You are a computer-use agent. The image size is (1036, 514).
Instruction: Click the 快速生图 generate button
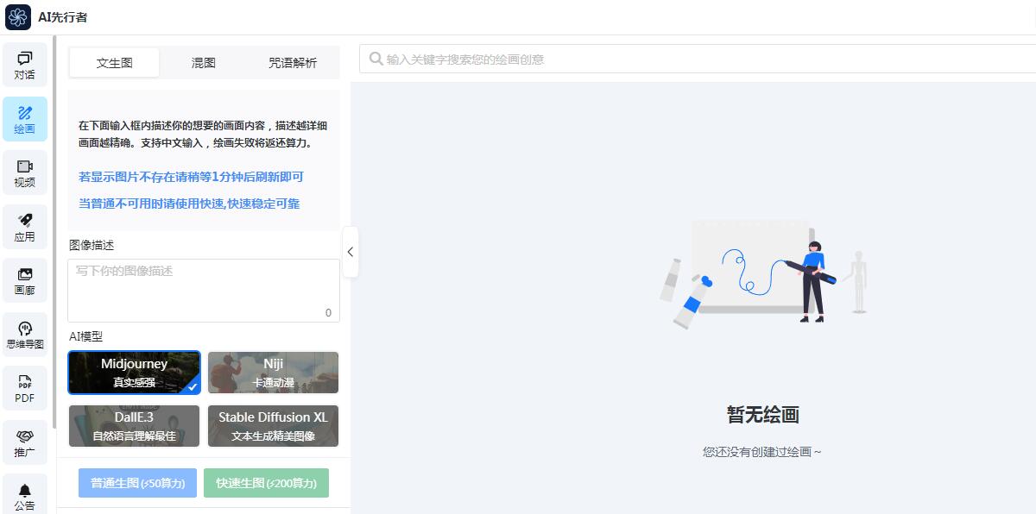tap(267, 483)
